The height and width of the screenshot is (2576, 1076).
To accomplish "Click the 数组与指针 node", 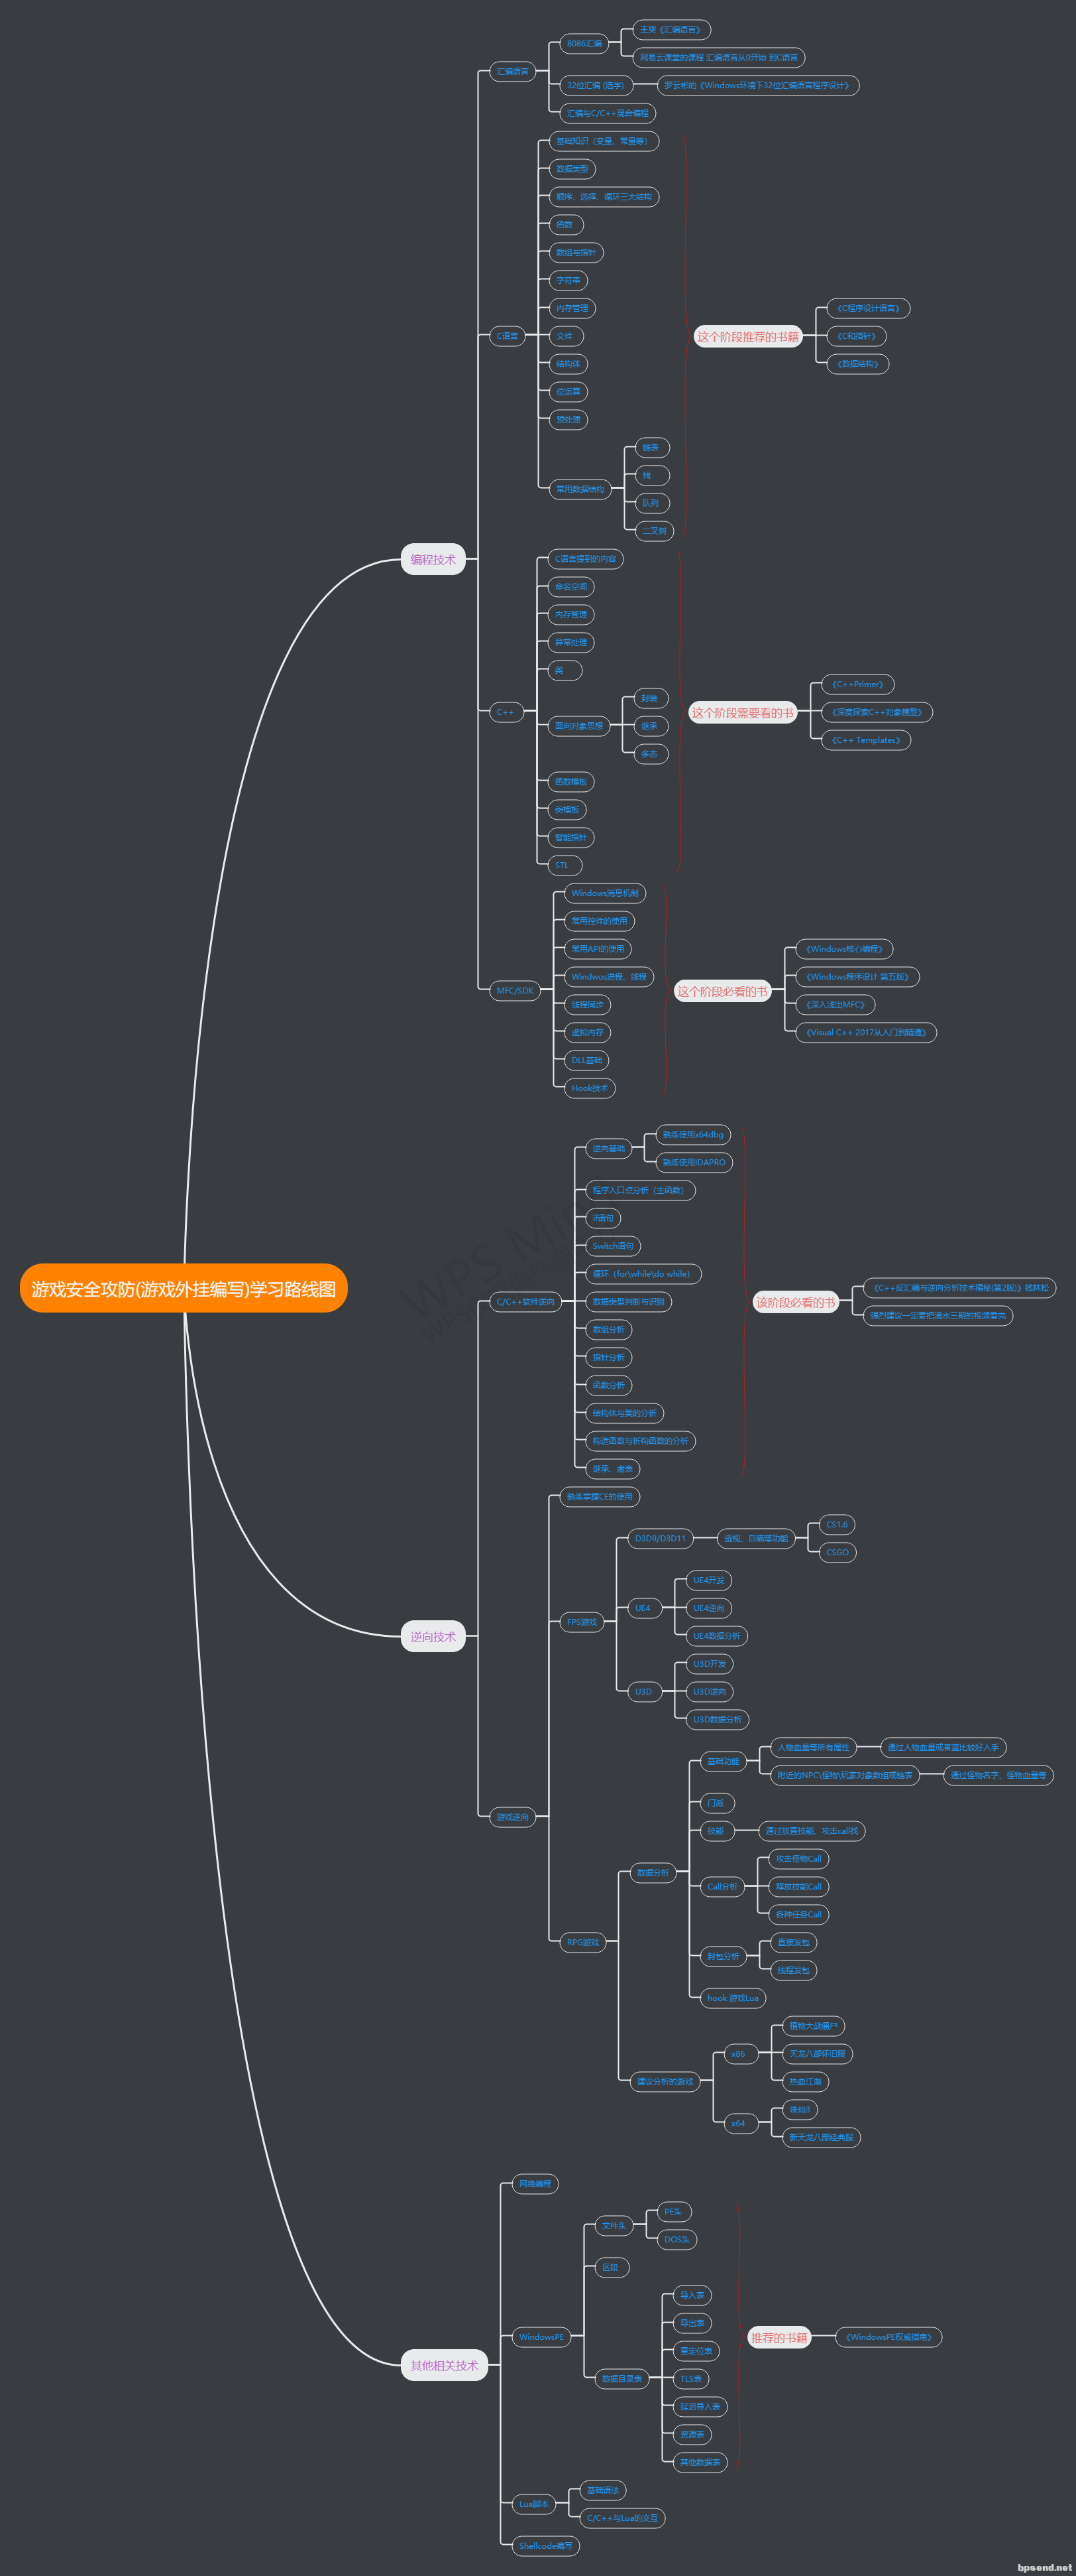I will point(576,252).
